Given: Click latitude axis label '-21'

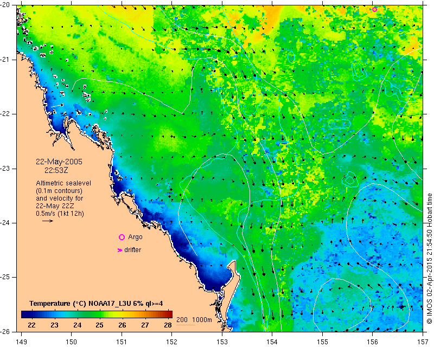Looking at the screenshot, I should (x=5, y=60).
